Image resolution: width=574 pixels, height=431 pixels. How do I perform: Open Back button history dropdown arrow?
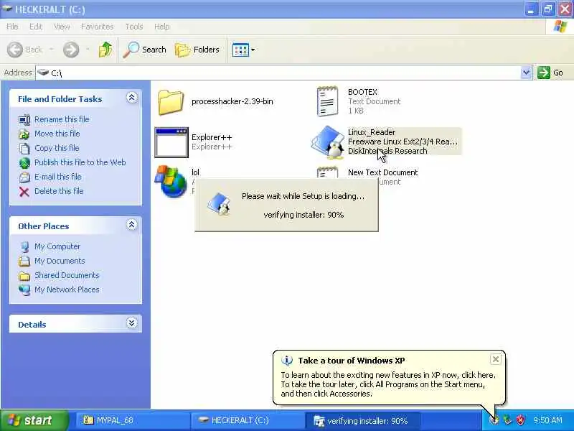(51, 50)
